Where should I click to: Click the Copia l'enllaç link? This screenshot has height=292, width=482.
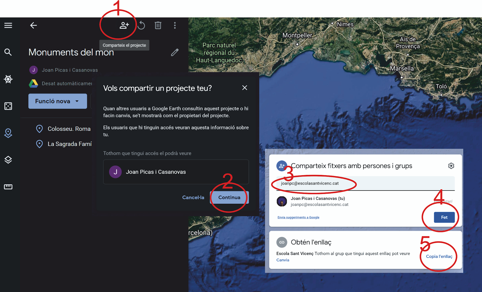pyautogui.click(x=439, y=256)
